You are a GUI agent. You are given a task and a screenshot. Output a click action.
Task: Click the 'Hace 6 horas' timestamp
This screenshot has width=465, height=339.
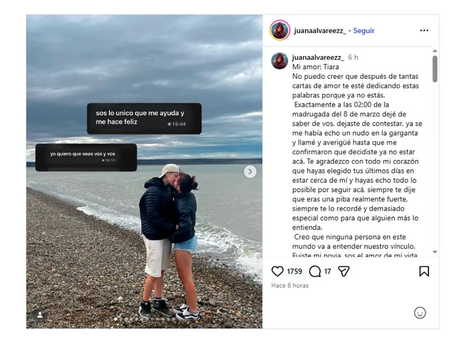click(290, 285)
